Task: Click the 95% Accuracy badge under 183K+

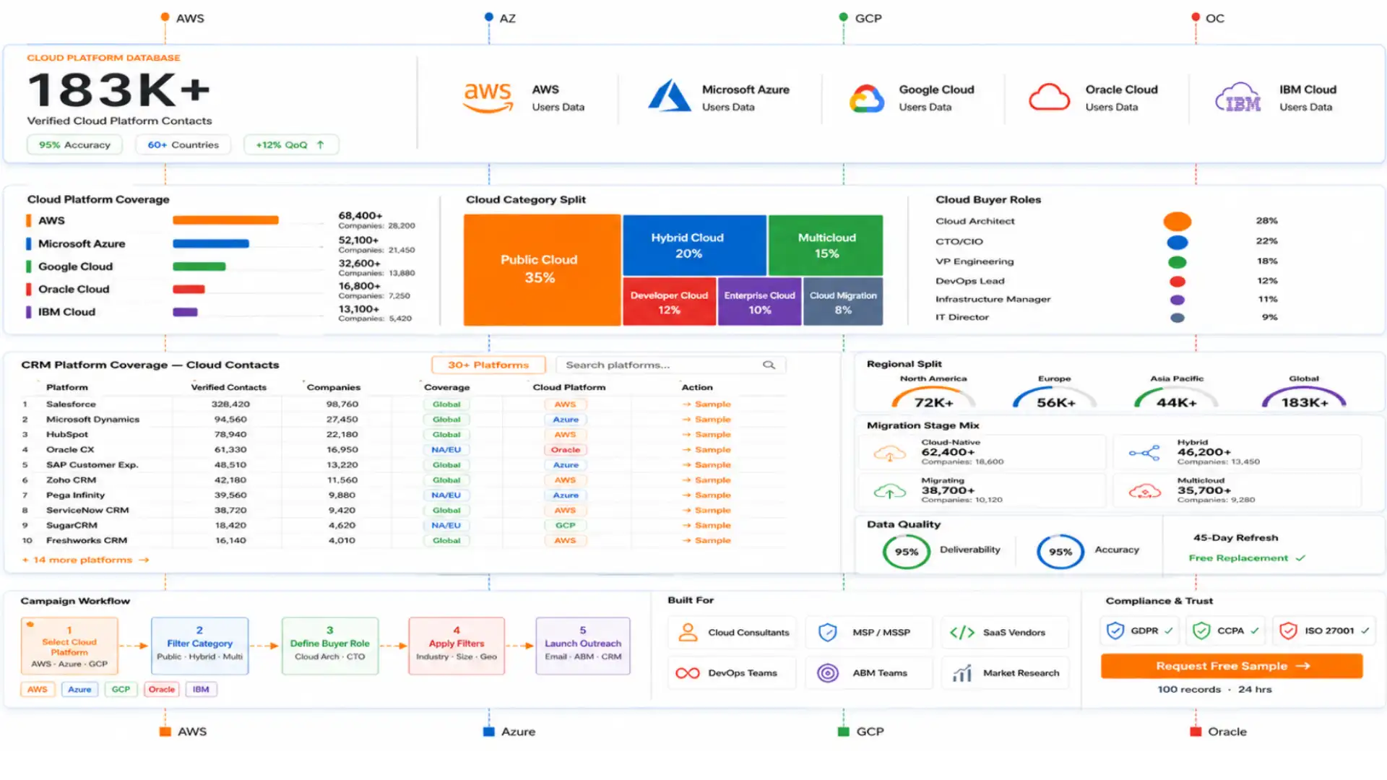Action: (74, 144)
